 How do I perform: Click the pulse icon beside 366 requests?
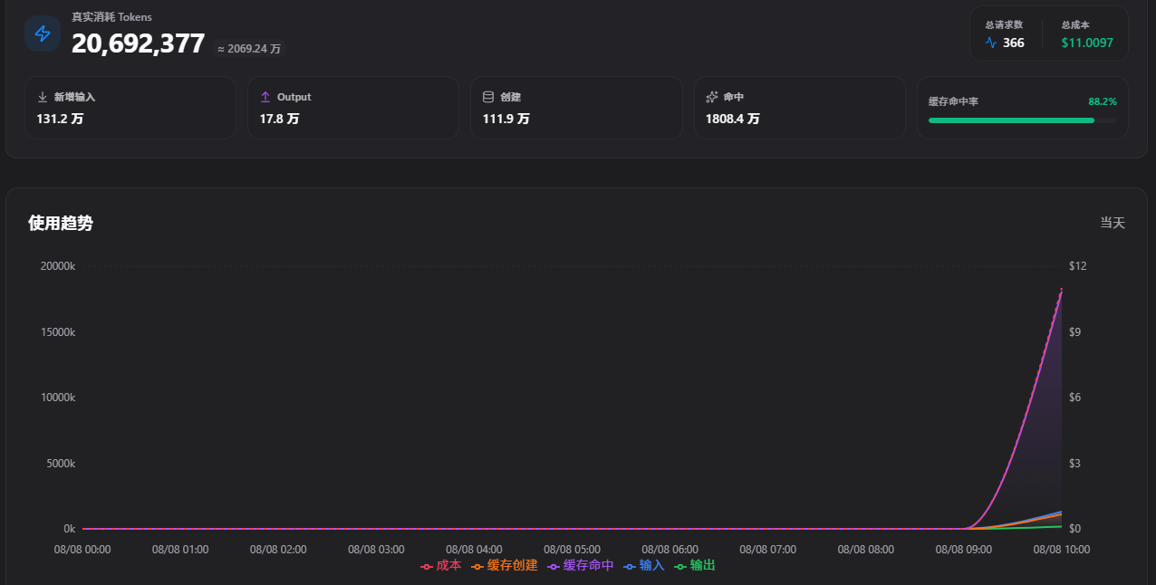tap(991, 43)
